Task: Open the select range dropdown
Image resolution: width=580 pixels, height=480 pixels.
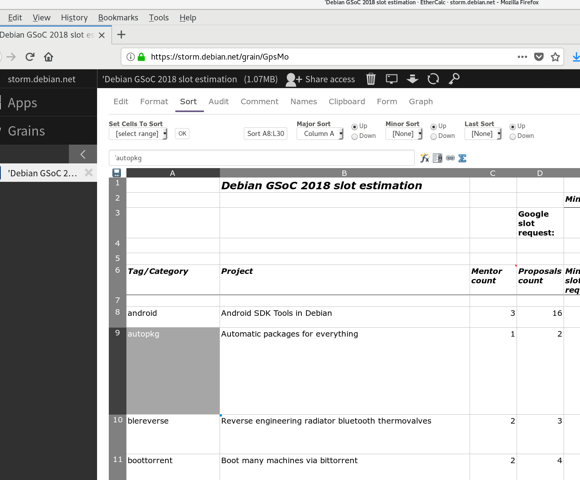Action: (138, 134)
